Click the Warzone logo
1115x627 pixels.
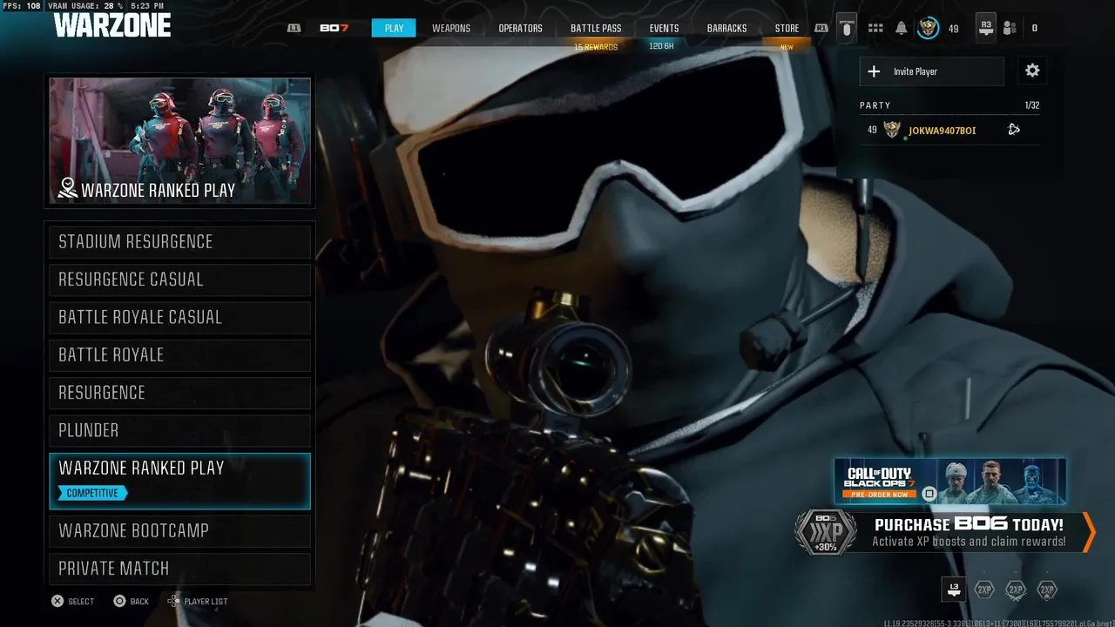pos(111,25)
